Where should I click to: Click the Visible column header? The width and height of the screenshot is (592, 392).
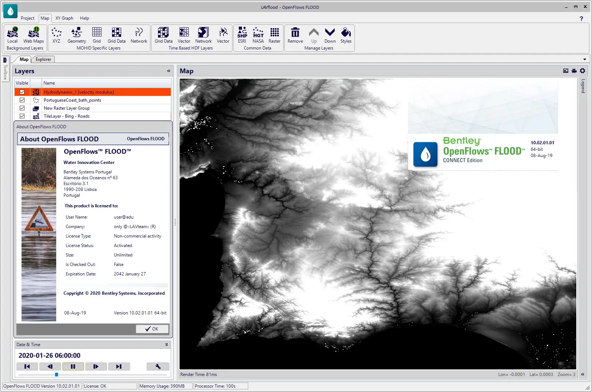click(22, 83)
